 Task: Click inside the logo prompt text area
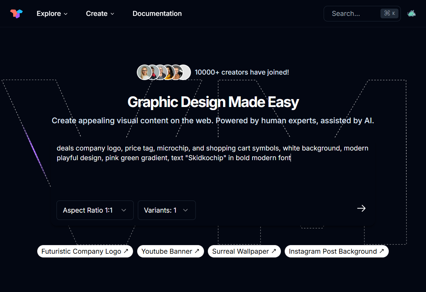(212, 173)
